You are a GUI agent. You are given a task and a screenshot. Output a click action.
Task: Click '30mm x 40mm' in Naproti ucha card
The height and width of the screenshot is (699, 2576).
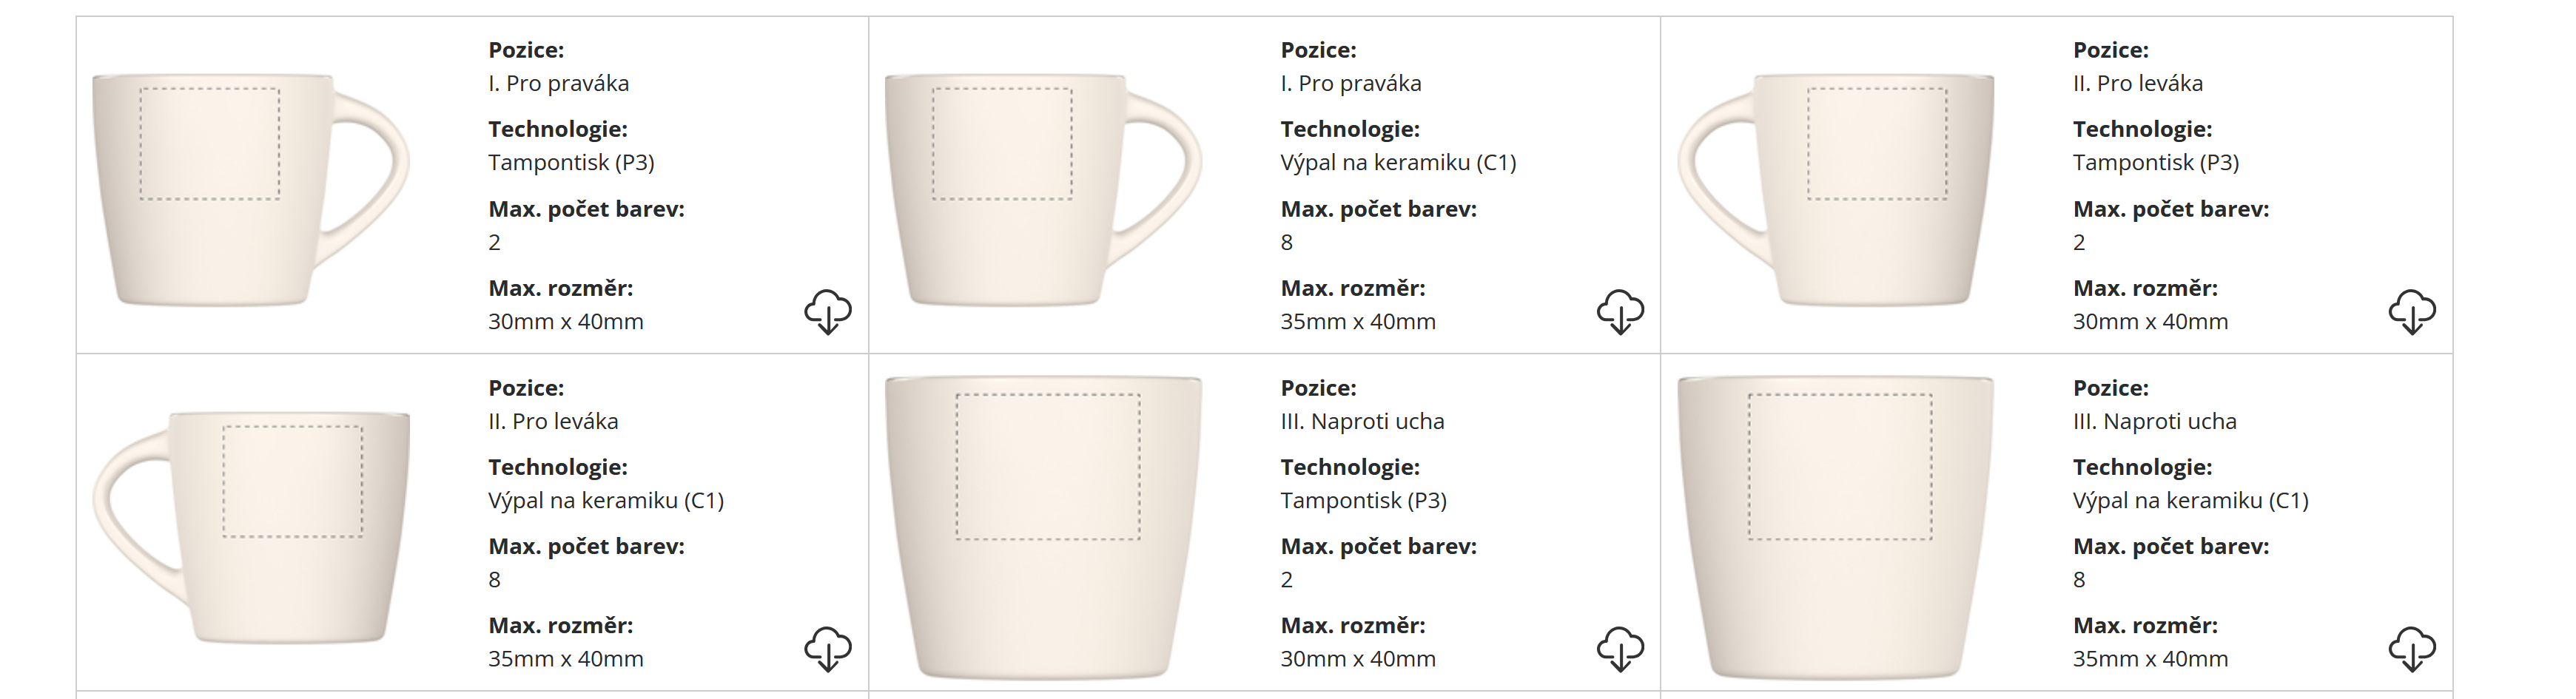click(x=1357, y=659)
